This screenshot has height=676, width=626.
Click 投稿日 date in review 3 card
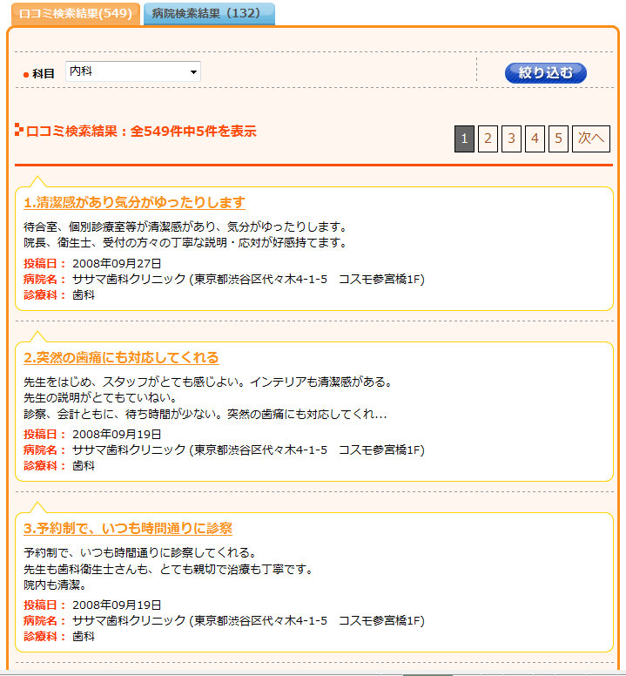117,605
